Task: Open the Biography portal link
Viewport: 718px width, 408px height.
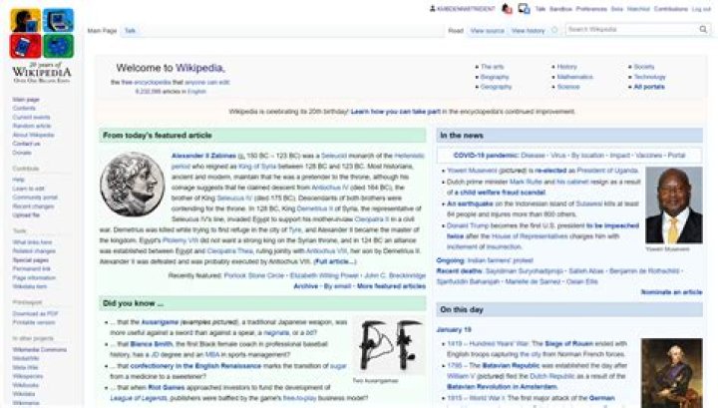Action: click(x=495, y=77)
